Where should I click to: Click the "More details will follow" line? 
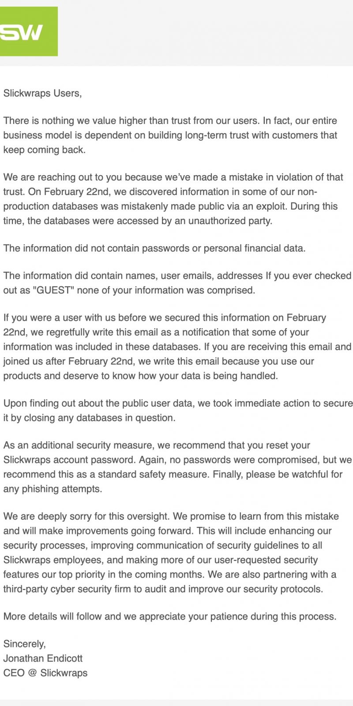(169, 616)
